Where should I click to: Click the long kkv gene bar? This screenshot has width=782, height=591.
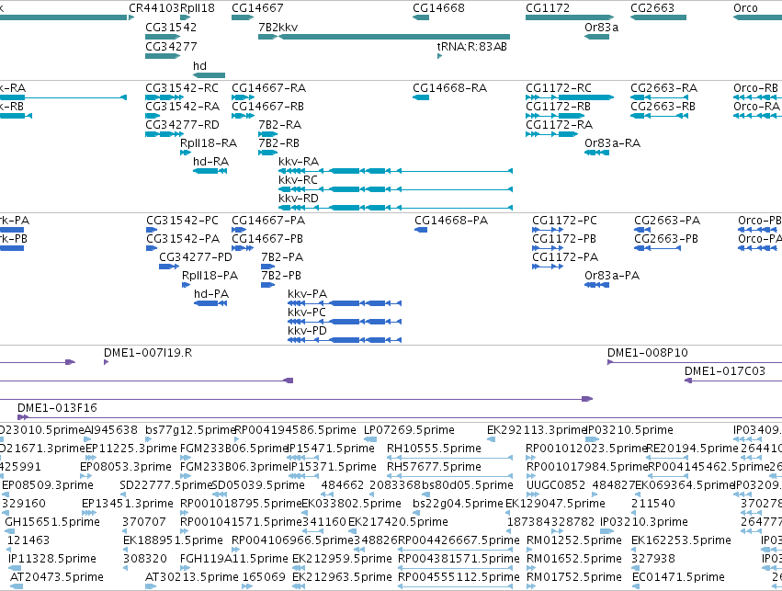(x=394, y=37)
